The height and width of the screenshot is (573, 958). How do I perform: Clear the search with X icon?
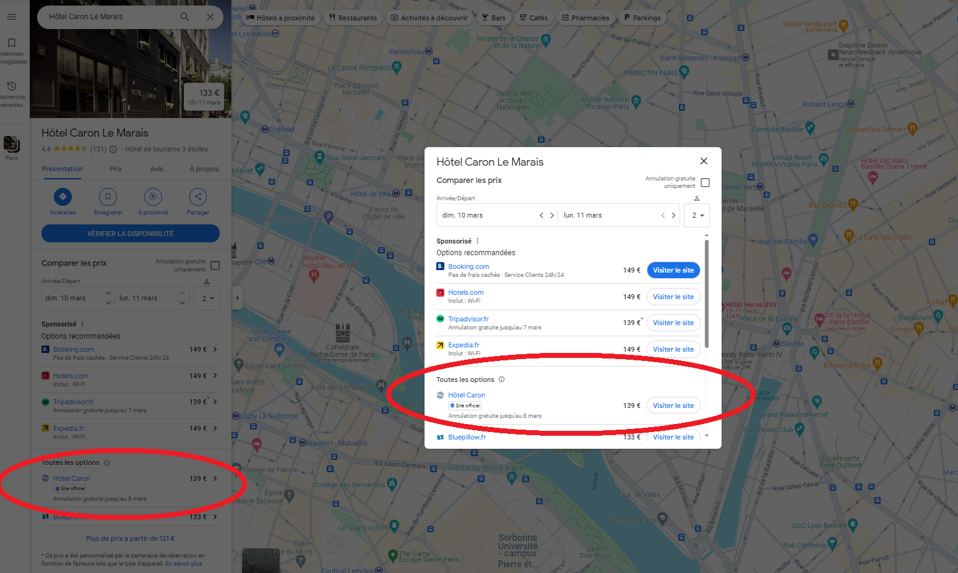(x=210, y=17)
